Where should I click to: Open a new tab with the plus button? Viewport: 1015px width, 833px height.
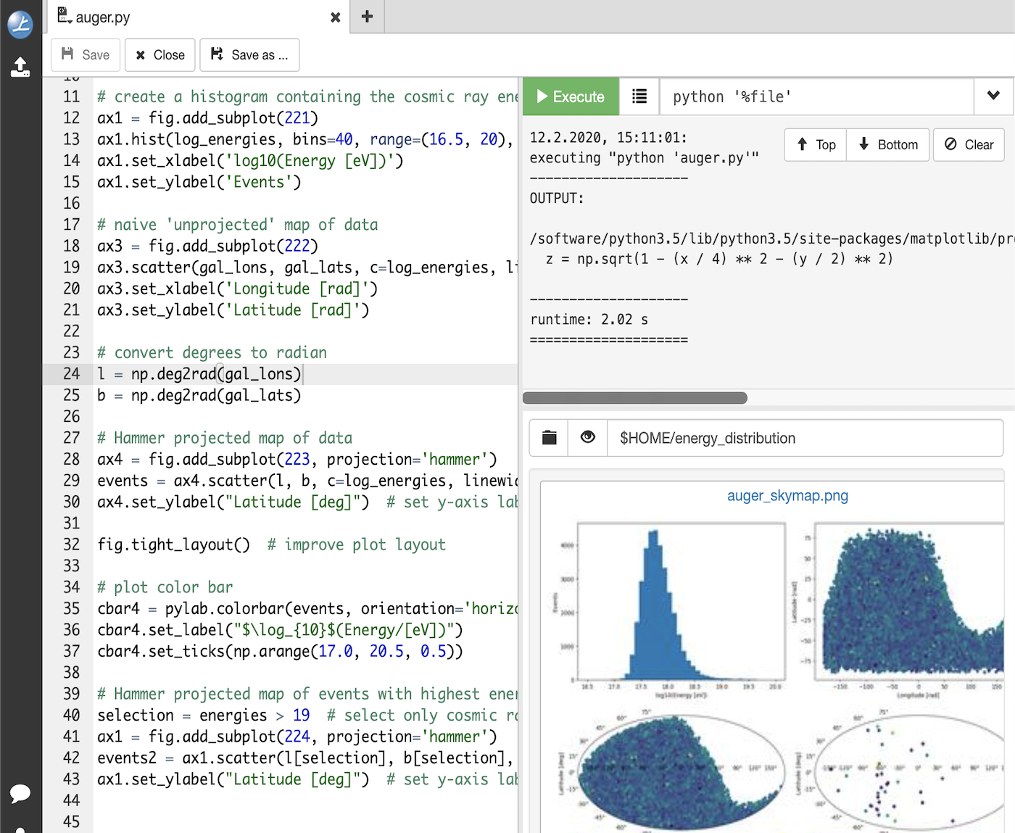[x=366, y=17]
